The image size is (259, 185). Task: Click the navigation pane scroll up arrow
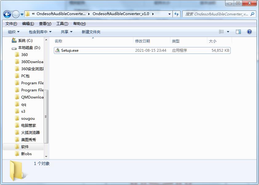(46, 40)
